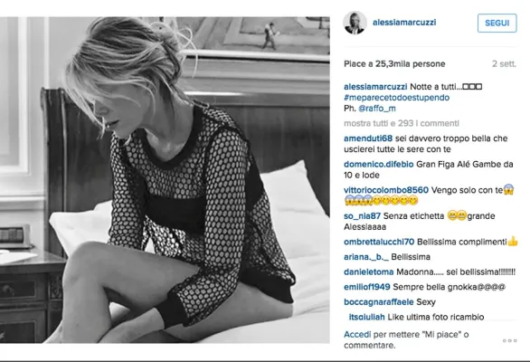
Task: Open the vittoriocolombo8560 profile link
Action: click(x=386, y=190)
